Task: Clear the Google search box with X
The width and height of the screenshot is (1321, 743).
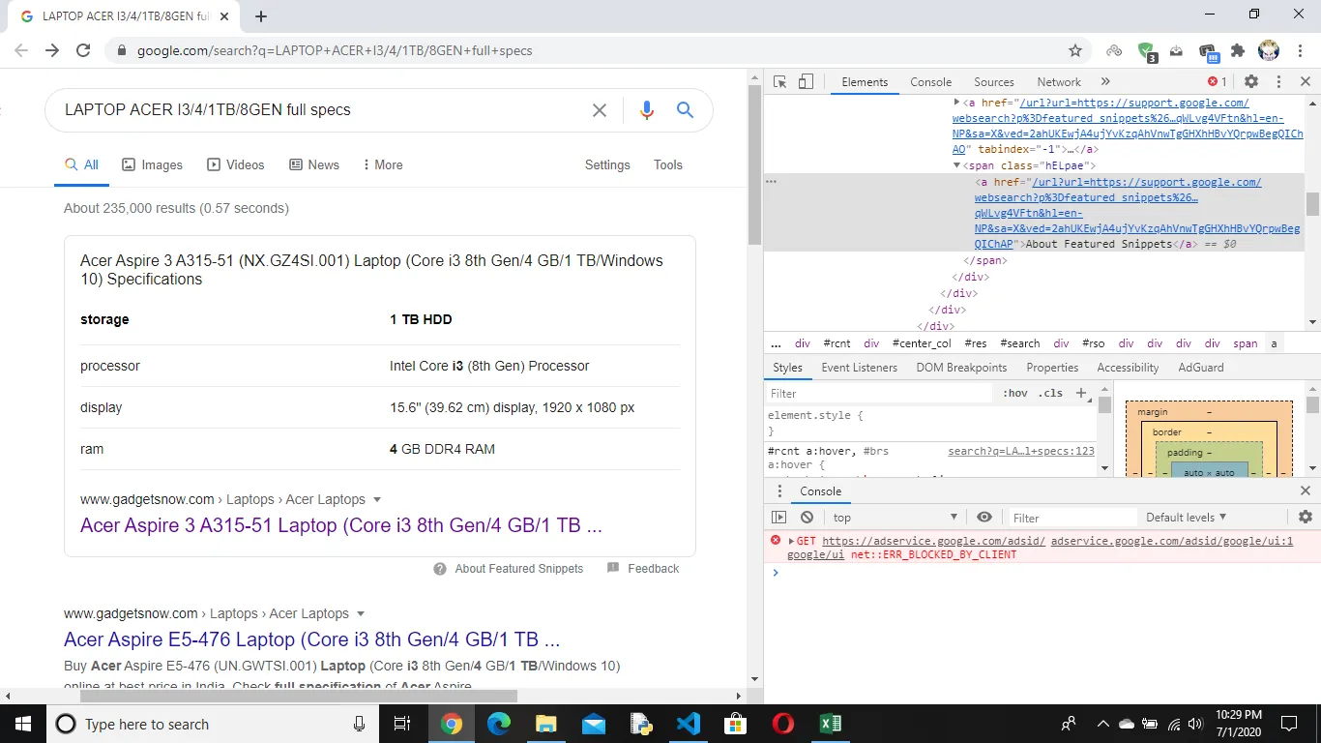Action: tap(600, 110)
